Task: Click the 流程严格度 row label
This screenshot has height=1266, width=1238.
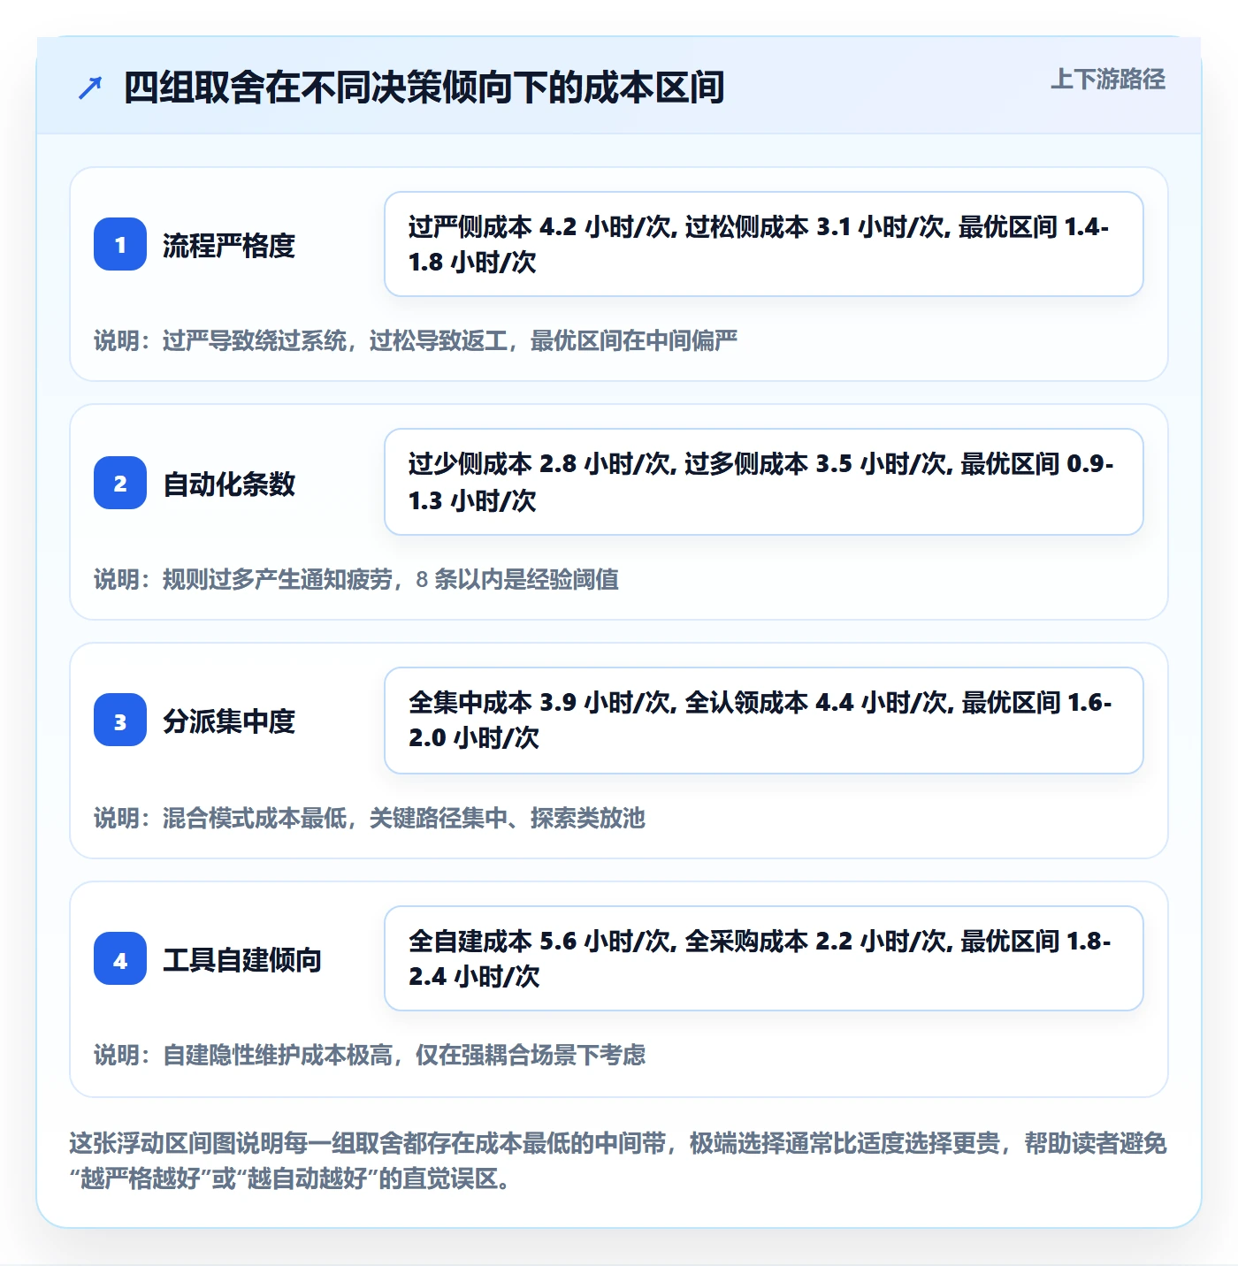Action: click(x=229, y=245)
